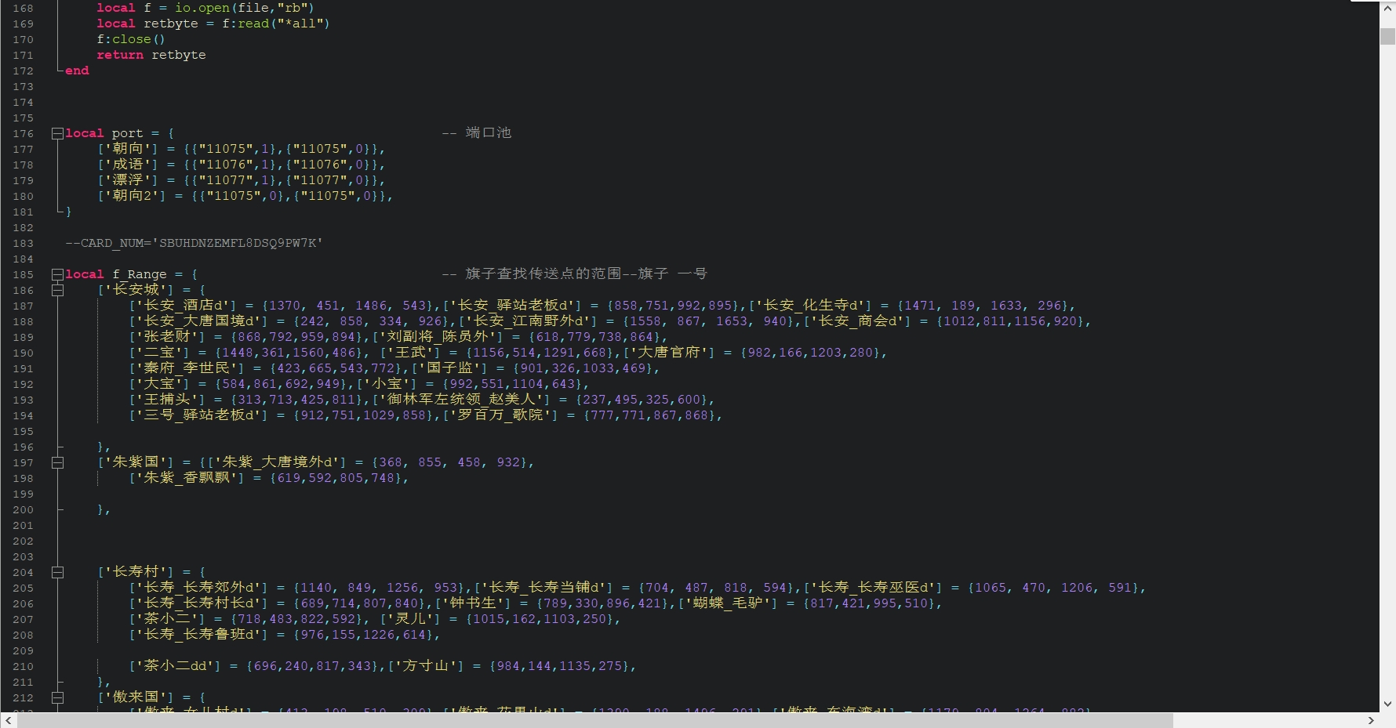Click the '刘副将_陈员外' entry
Viewport: 1396px width, 728px height.
click(438, 337)
